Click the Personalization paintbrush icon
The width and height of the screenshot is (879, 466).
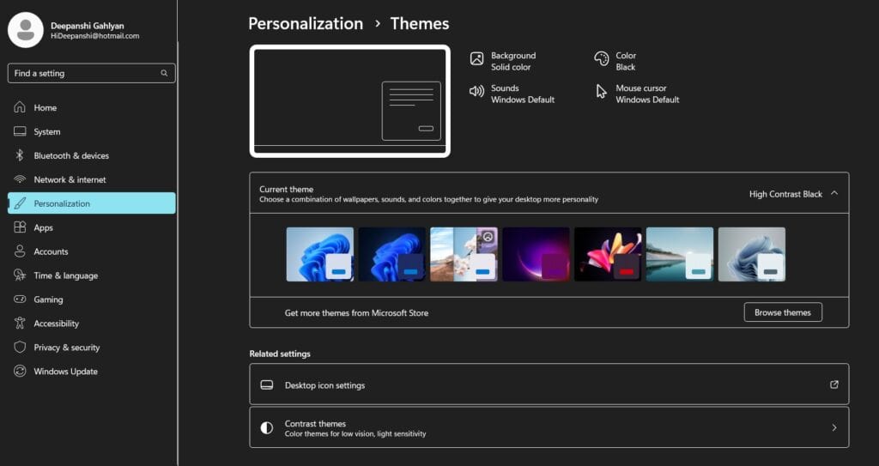click(20, 203)
